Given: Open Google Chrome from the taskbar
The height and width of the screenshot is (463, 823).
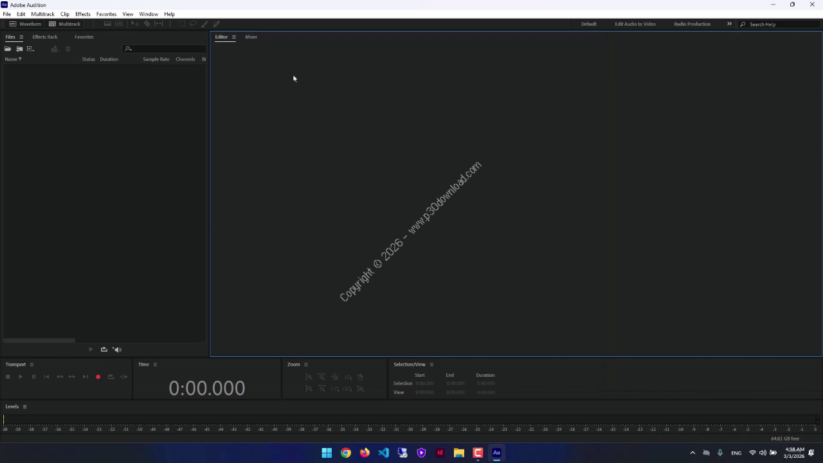Looking at the screenshot, I should point(346,453).
